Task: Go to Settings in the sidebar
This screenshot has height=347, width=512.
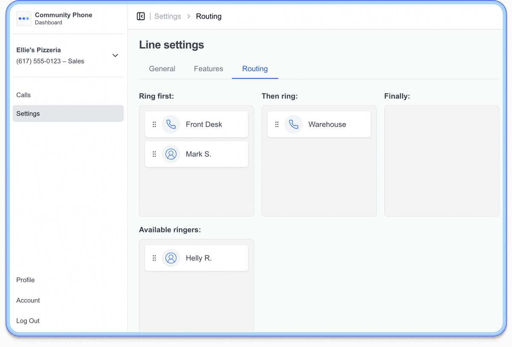Action: 28,113
